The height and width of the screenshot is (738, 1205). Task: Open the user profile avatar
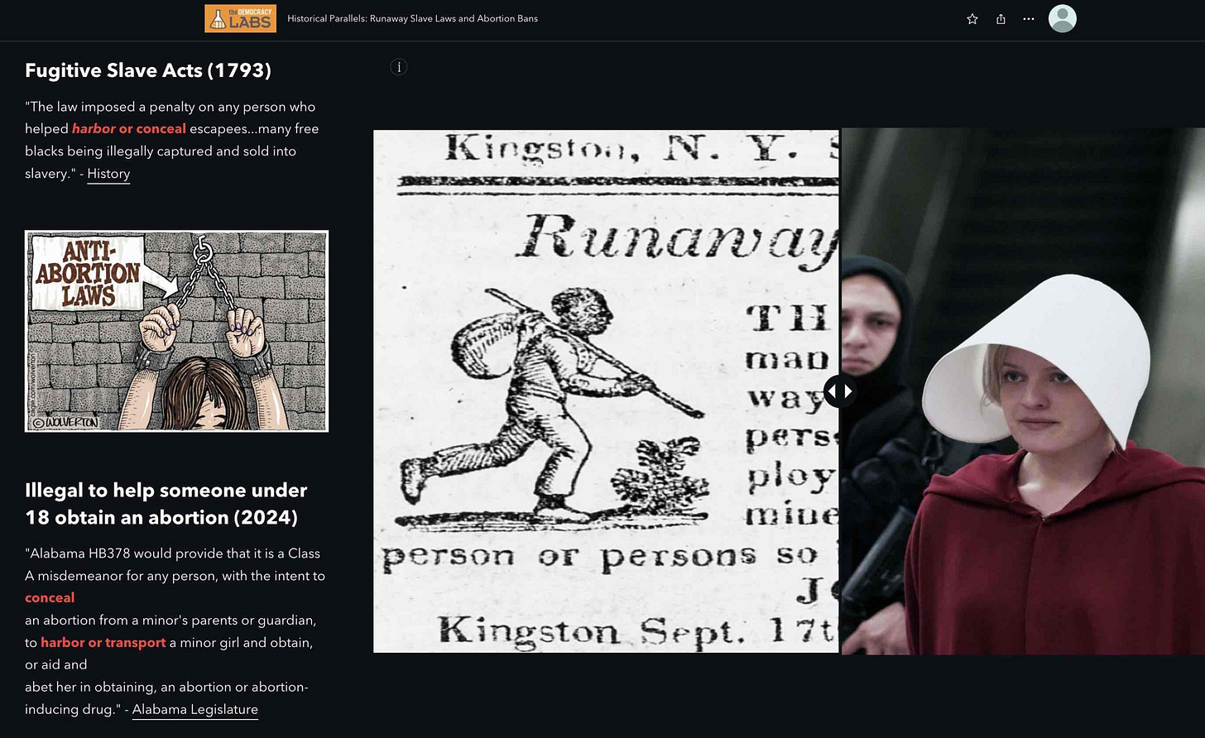tap(1063, 18)
